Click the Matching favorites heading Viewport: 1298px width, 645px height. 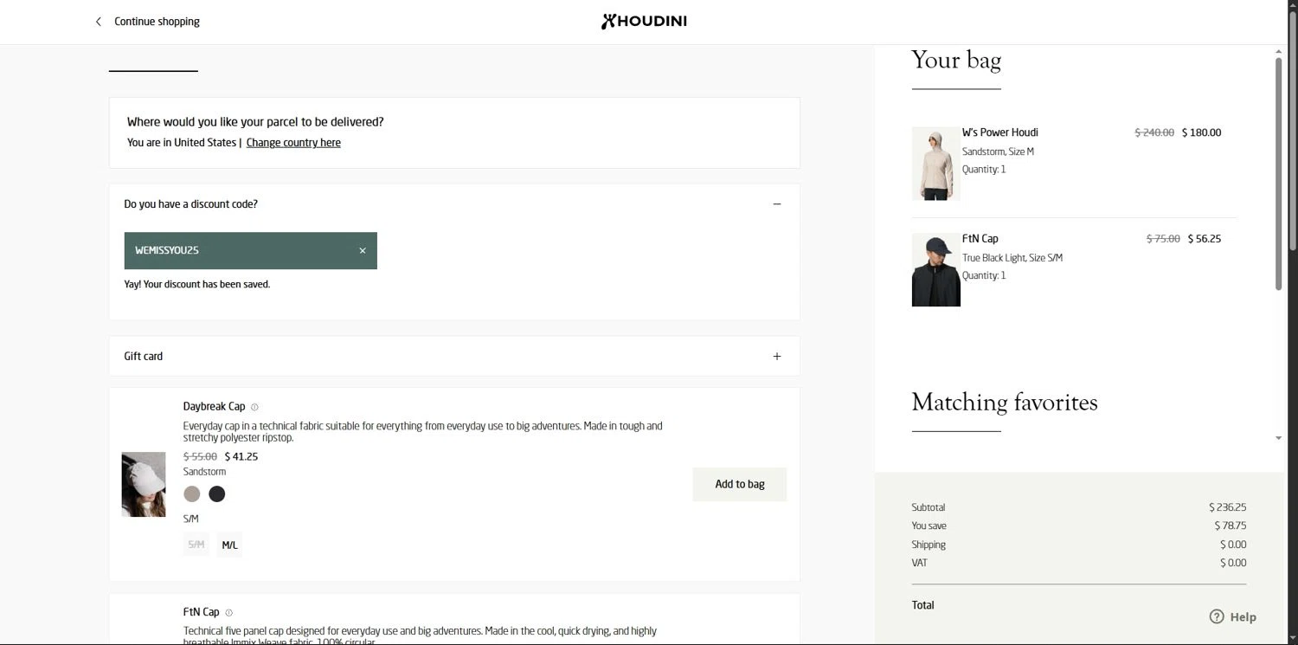coord(1005,403)
